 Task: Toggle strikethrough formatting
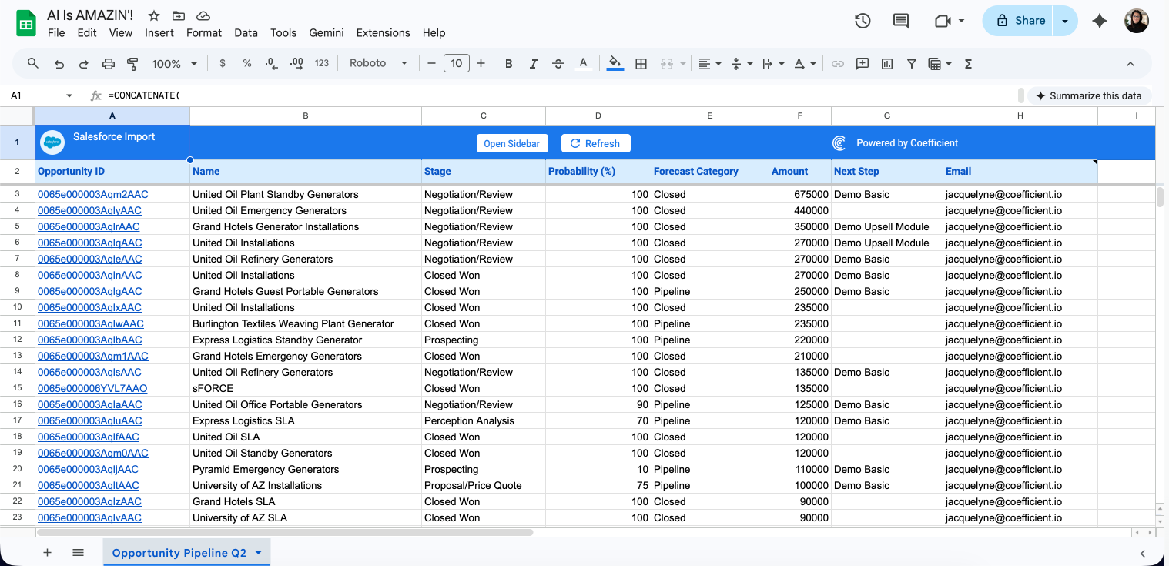(x=558, y=63)
